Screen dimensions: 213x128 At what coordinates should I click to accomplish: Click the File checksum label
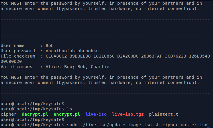click(18, 56)
